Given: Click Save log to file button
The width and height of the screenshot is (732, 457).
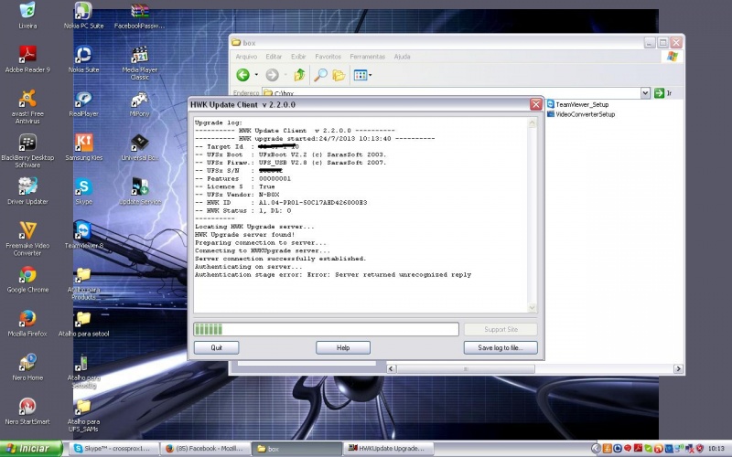Looking at the screenshot, I should [x=501, y=348].
